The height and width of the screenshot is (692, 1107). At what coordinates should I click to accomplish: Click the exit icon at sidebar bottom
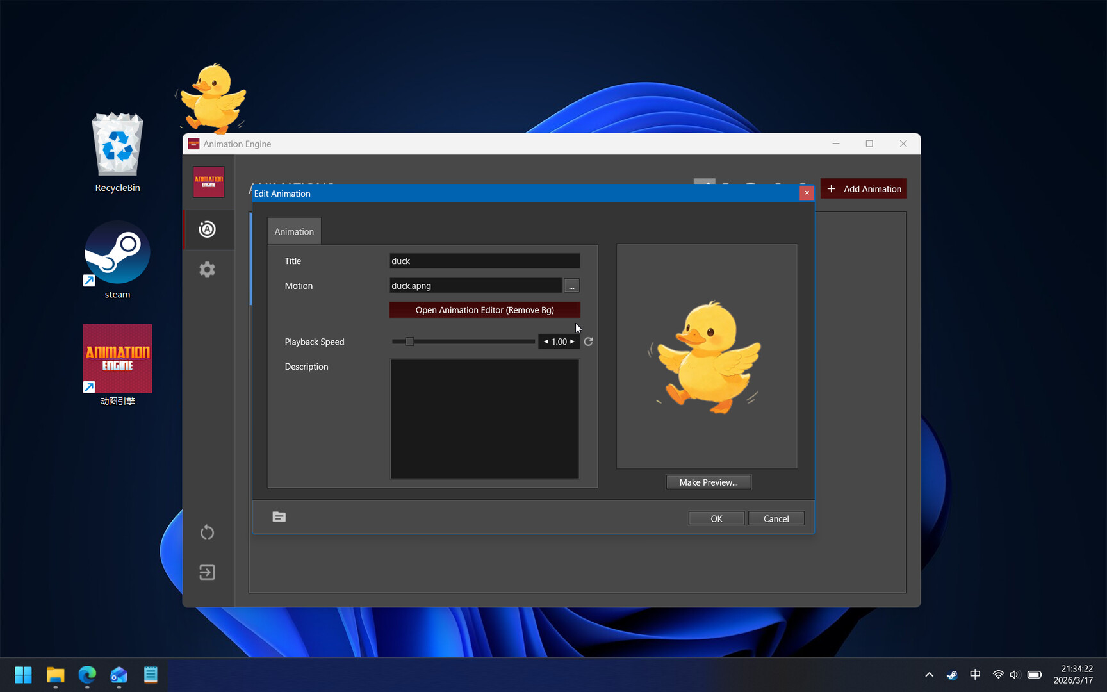(x=207, y=572)
